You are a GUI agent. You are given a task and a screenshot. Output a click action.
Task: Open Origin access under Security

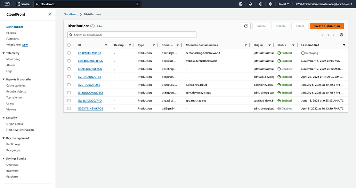pyautogui.click(x=15, y=124)
